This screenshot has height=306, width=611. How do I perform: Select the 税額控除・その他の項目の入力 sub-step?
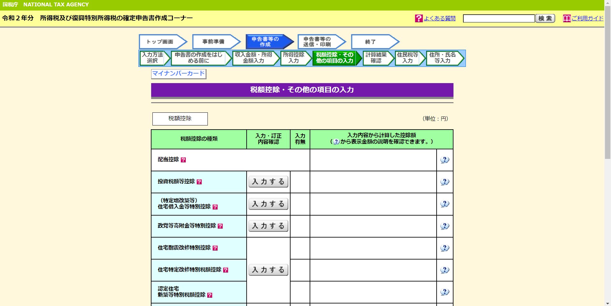click(337, 58)
